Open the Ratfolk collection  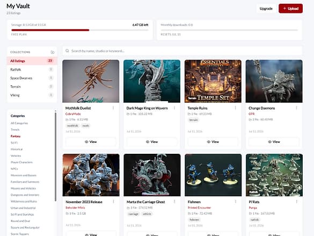[32, 69]
